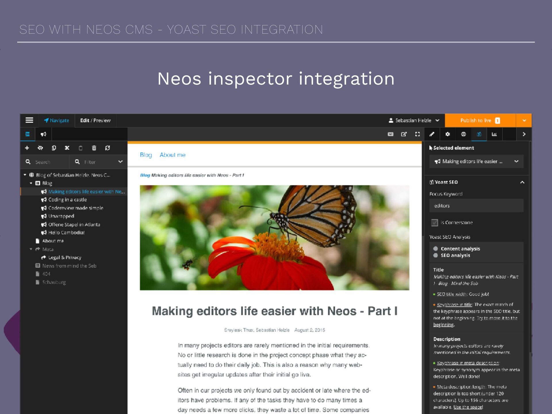Open the node type Filter dropdown

point(98,162)
